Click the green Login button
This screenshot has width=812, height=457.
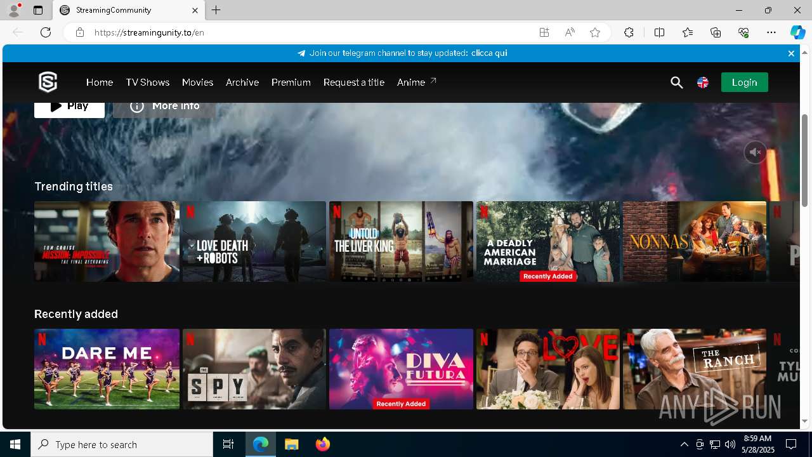pos(744,83)
